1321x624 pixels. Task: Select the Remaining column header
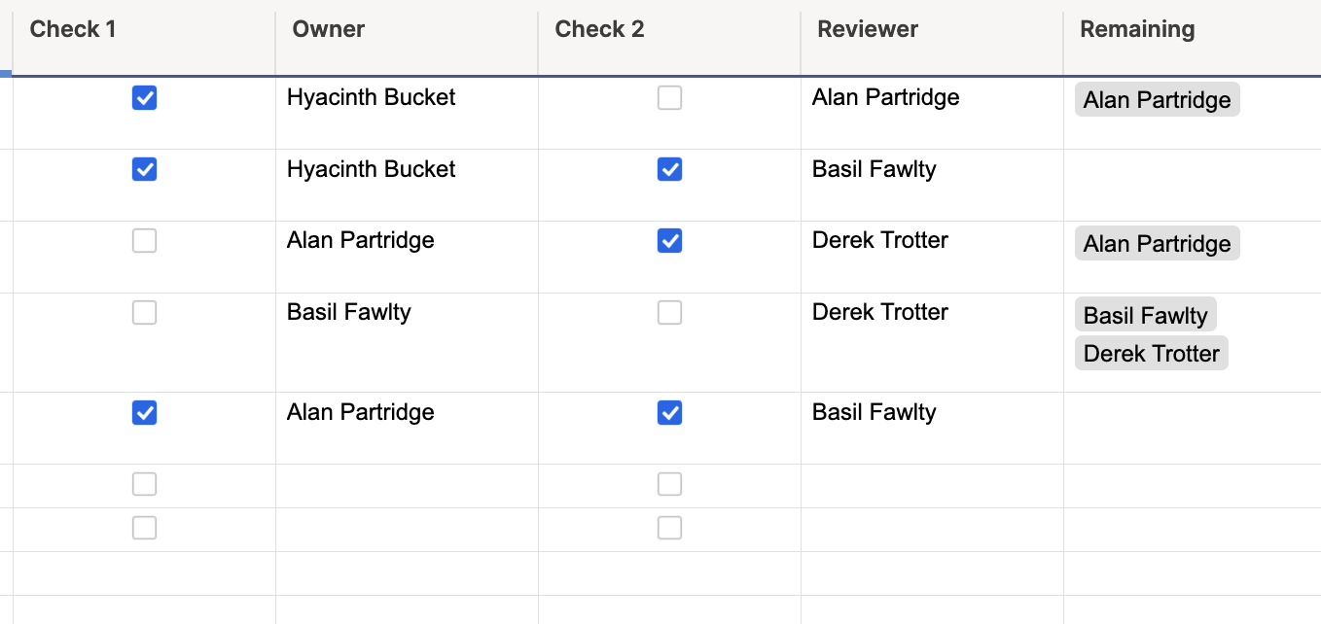point(1193,29)
